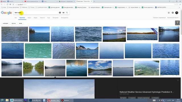Viewport: 182px width, 102px height.
Task: Open the PARTNER CENTER bookmark
Action: (x=160, y=7)
